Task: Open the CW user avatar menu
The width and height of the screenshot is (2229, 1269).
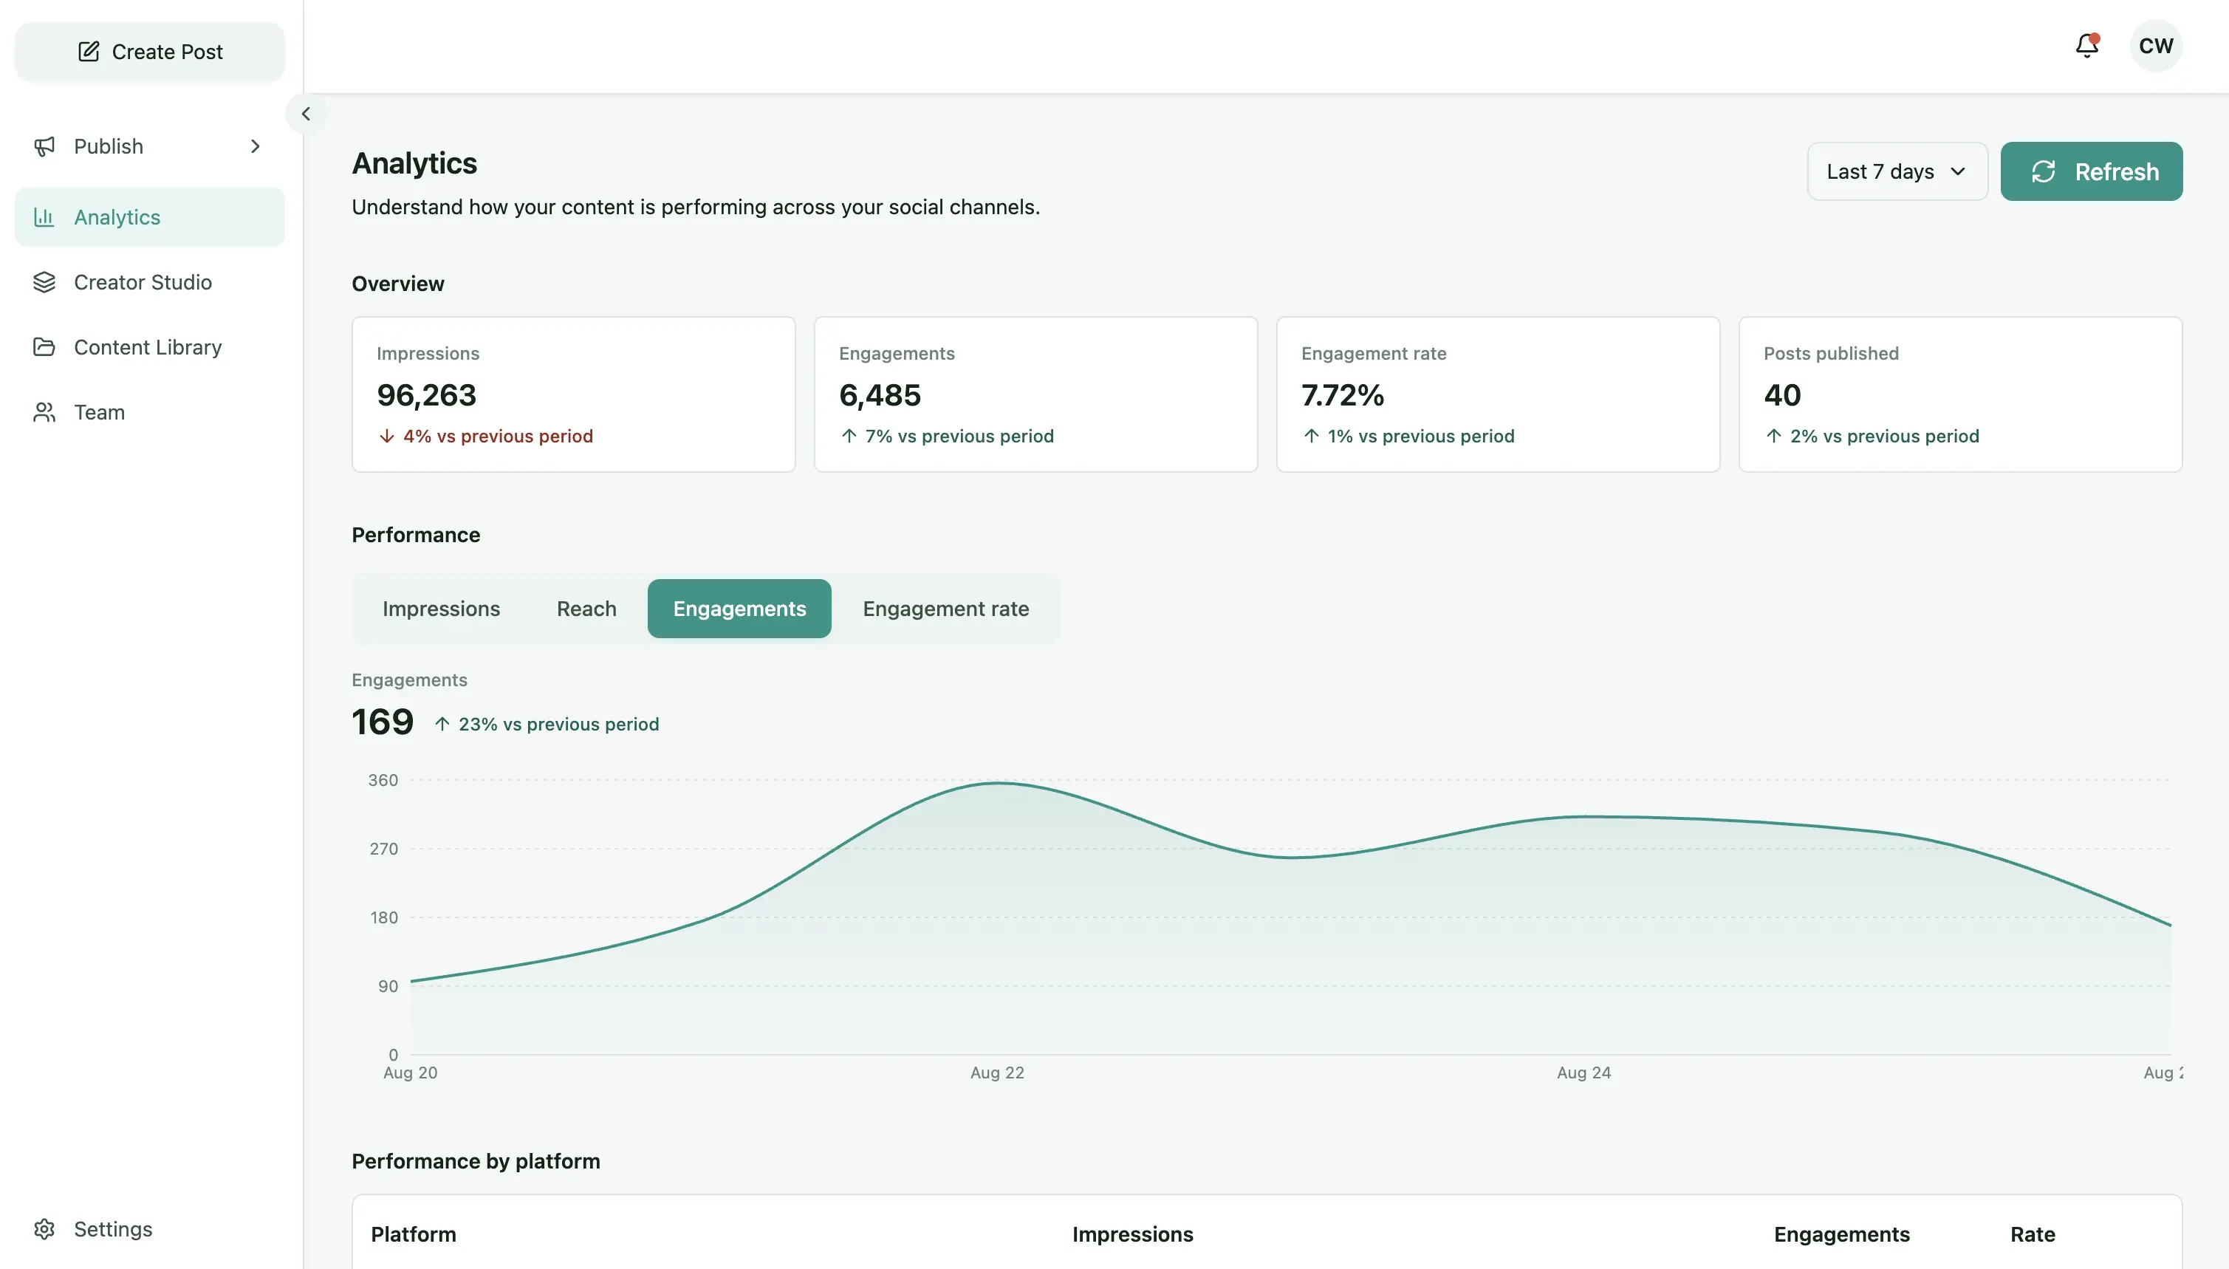Action: [x=2156, y=45]
